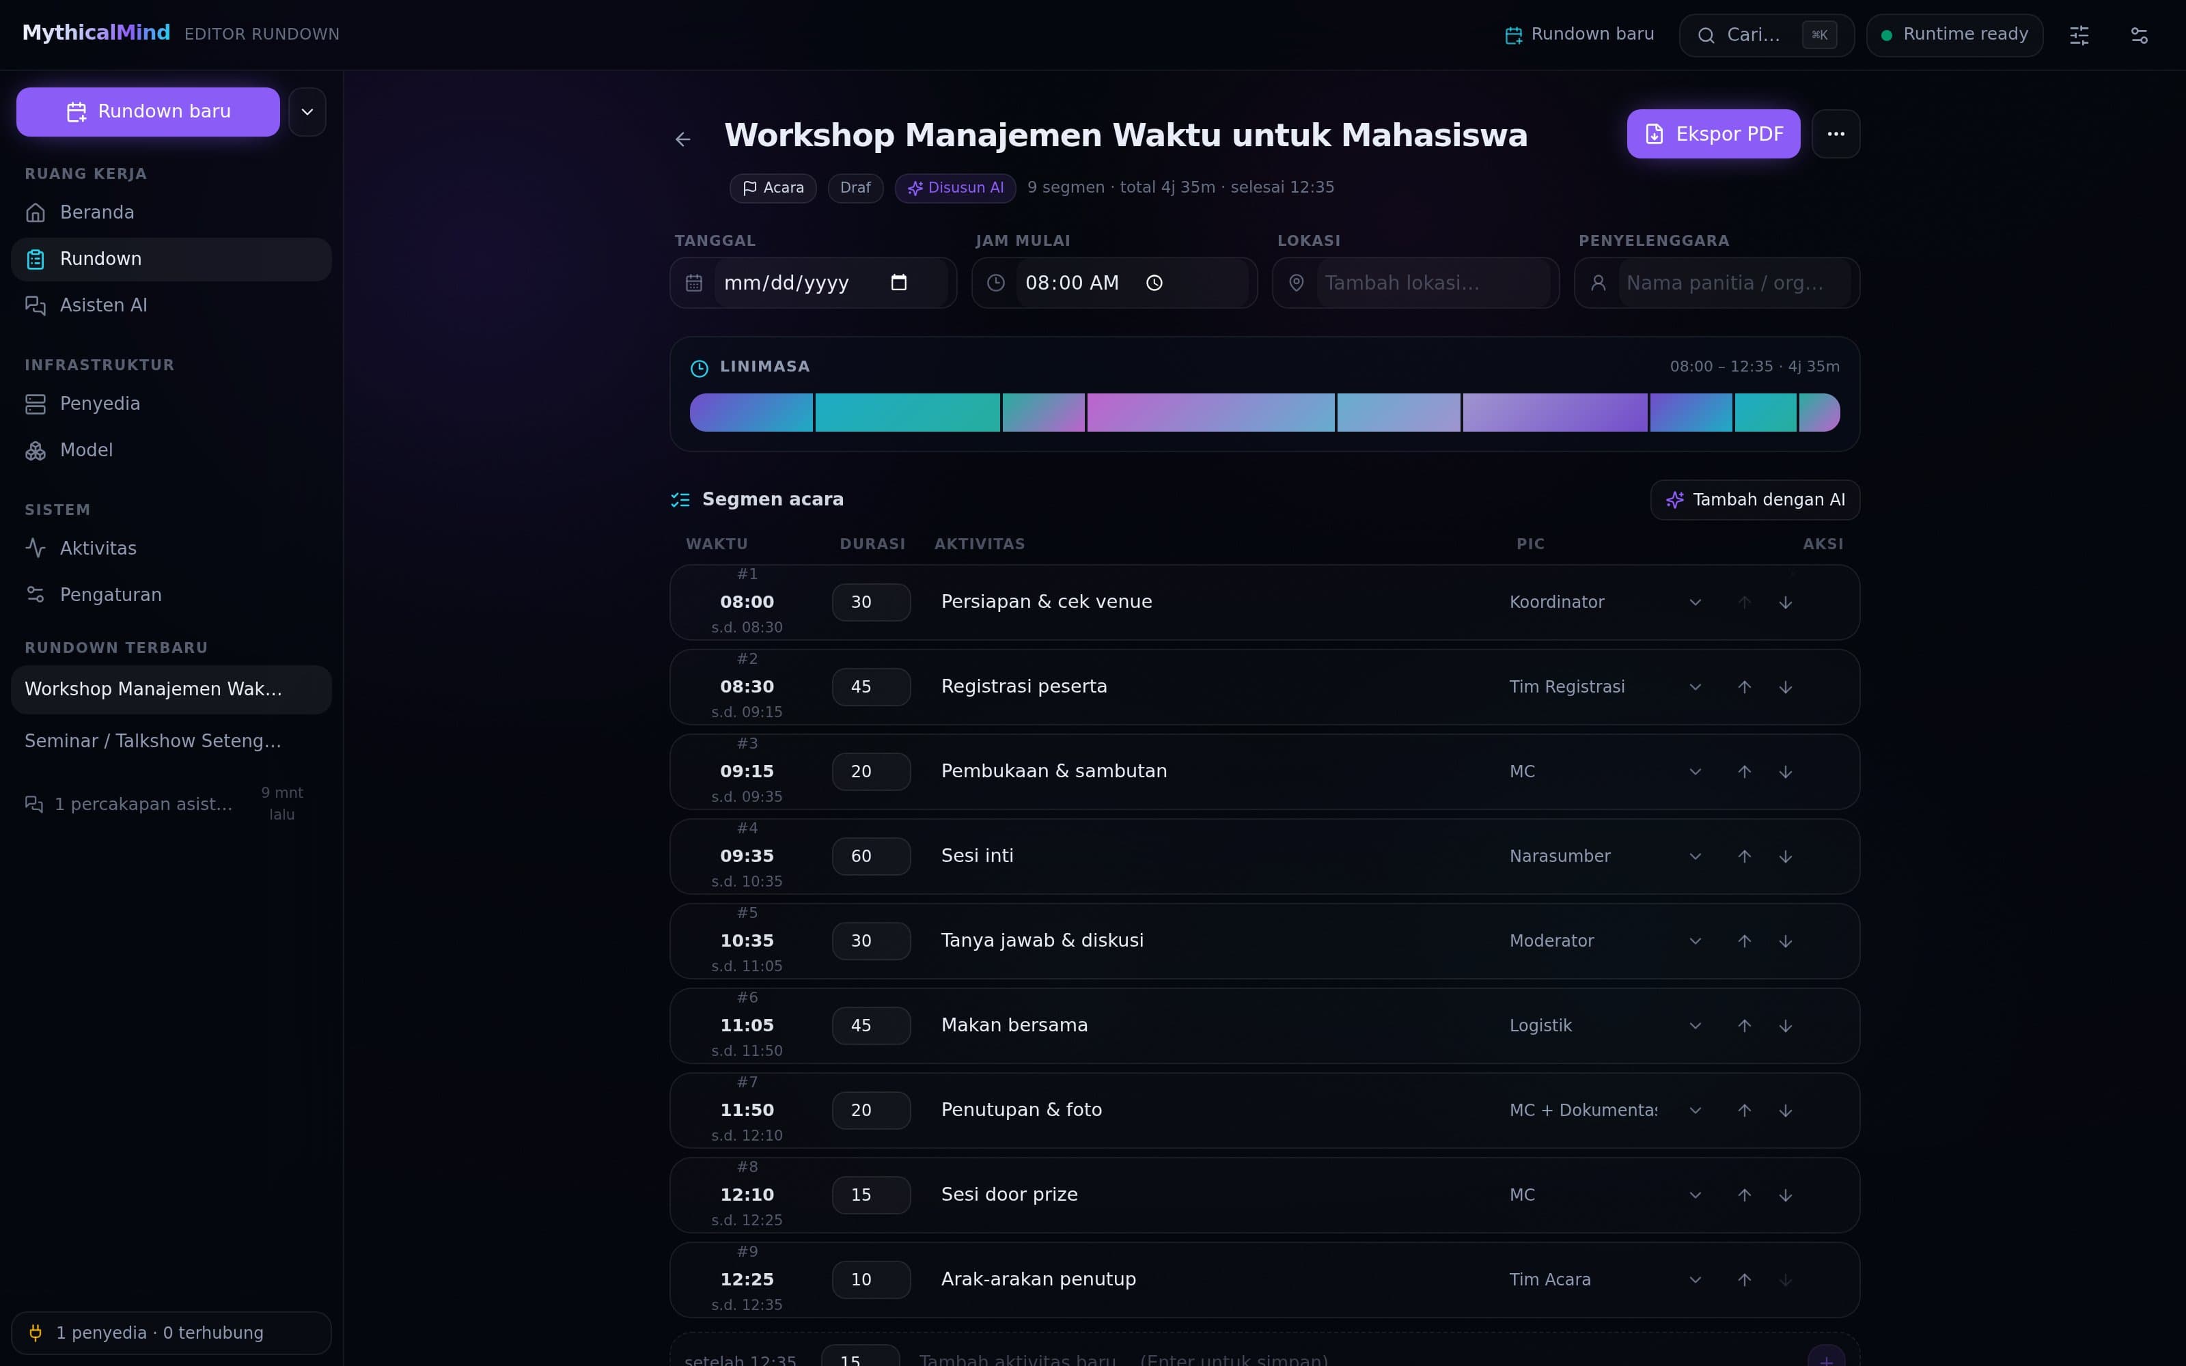Select the long pink Sesi inti block in Linimasa

(1210, 413)
